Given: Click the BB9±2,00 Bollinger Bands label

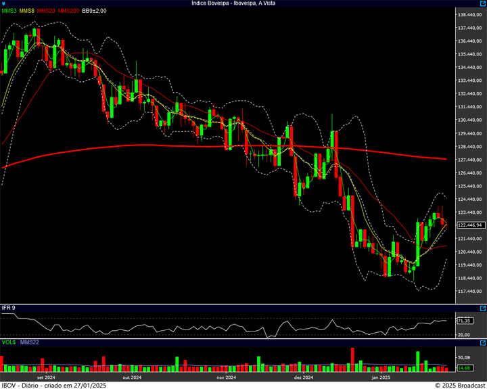Looking at the screenshot, I should (94, 11).
